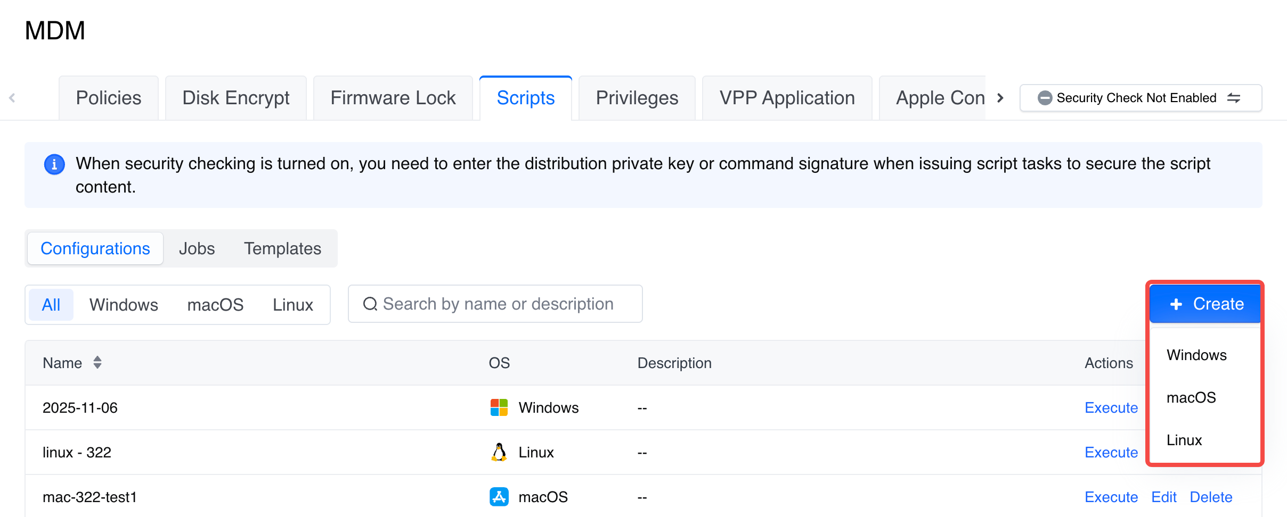Delete the mac-322-test1 script
1287x517 pixels.
(x=1211, y=497)
